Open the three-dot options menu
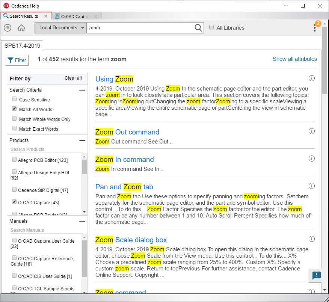This screenshot has width=329, height=302. tap(314, 28)
